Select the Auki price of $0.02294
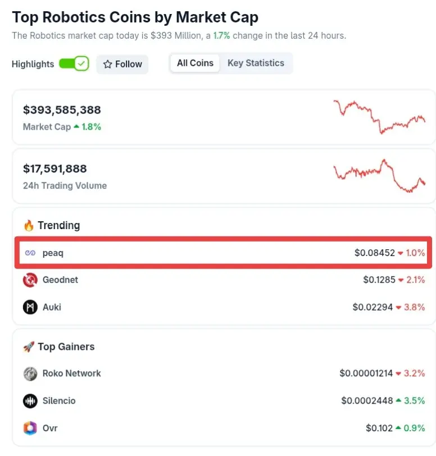 pyautogui.click(x=373, y=307)
